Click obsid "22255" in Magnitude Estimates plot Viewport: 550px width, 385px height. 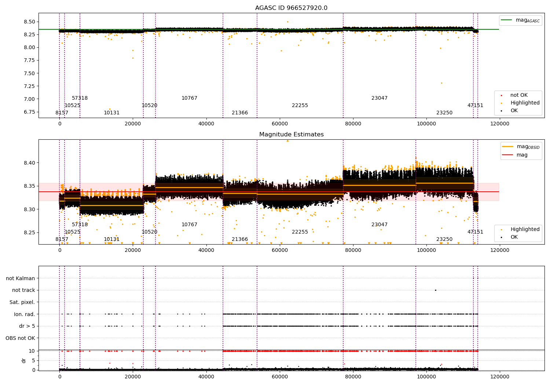coord(300,232)
